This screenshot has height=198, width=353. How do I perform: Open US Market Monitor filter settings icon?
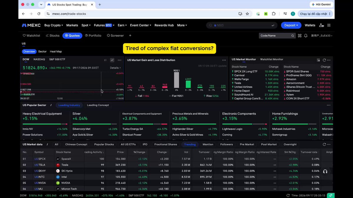(318, 60)
